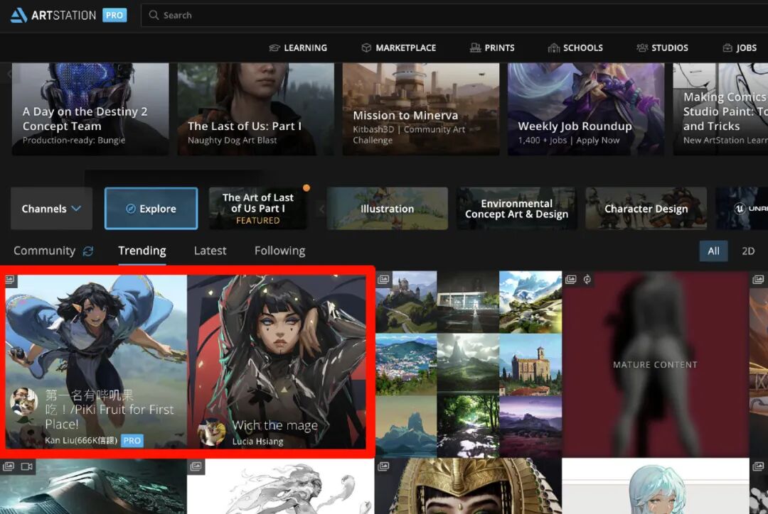Click the Explore button
The height and width of the screenshot is (514, 768).
pyautogui.click(x=151, y=209)
